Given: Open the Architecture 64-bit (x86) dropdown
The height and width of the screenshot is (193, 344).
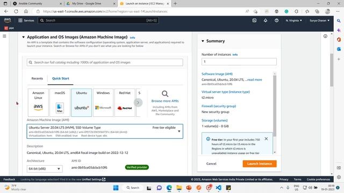Looking at the screenshot, I should tap(45, 169).
